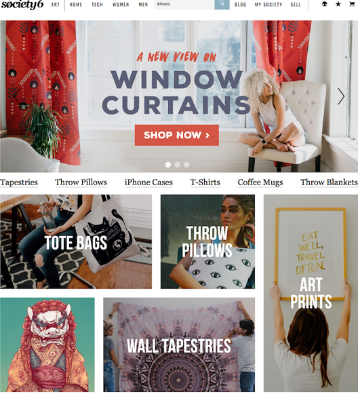This screenshot has width=358, height=396.
Task: Open the iPhone Cases link
Action: pyautogui.click(x=148, y=182)
